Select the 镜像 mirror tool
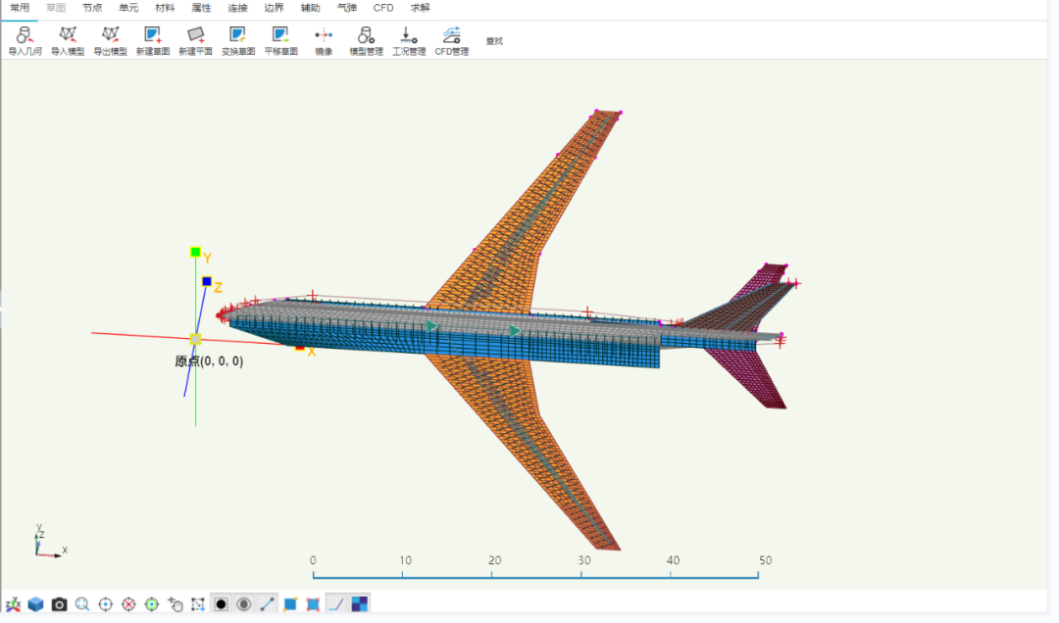The width and height of the screenshot is (1059, 623). [x=324, y=40]
